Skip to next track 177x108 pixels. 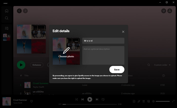coord(97,99)
